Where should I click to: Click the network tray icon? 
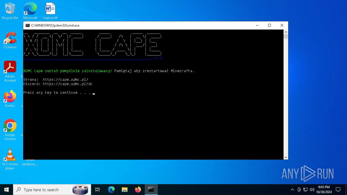click(306, 190)
